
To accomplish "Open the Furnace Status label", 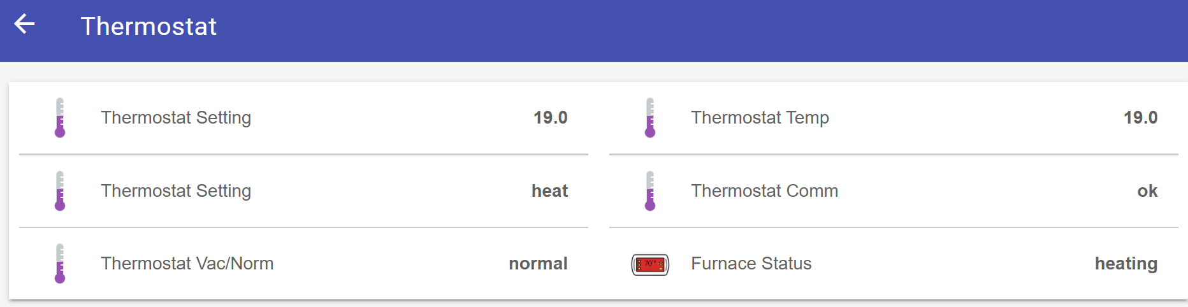I will [751, 264].
